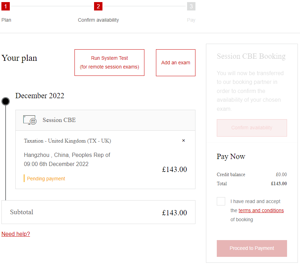Tick the accept terms and conditions checkbox
This screenshot has width=300, height=267.
(x=221, y=201)
